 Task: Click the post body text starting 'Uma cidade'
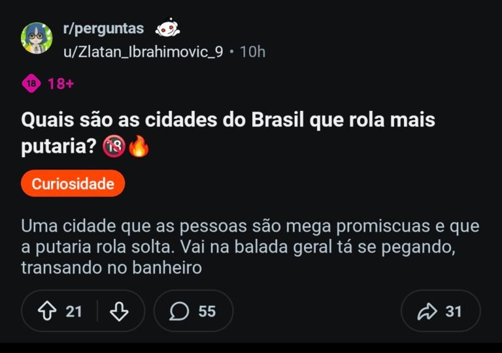coord(250,226)
